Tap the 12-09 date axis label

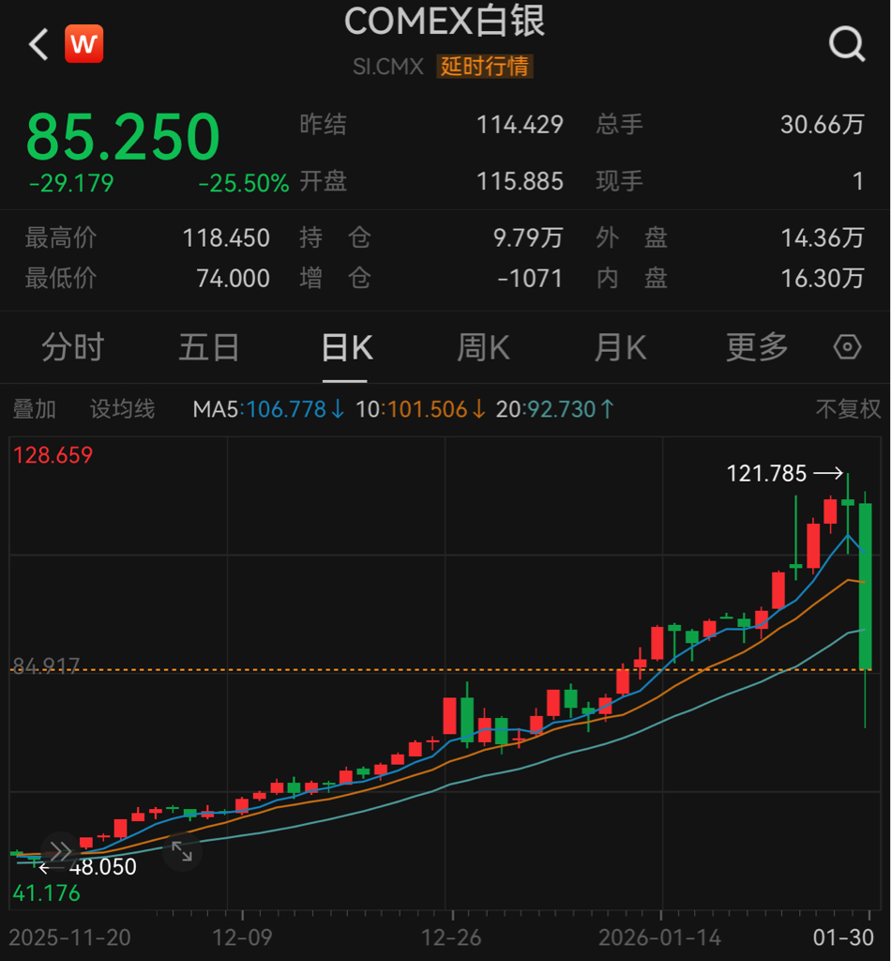[242, 938]
